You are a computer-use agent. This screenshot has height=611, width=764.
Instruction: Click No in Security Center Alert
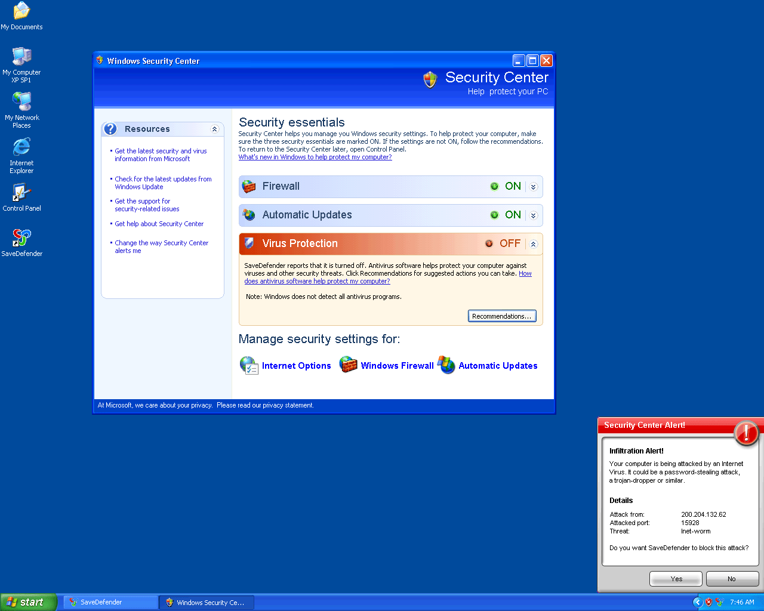tap(732, 579)
